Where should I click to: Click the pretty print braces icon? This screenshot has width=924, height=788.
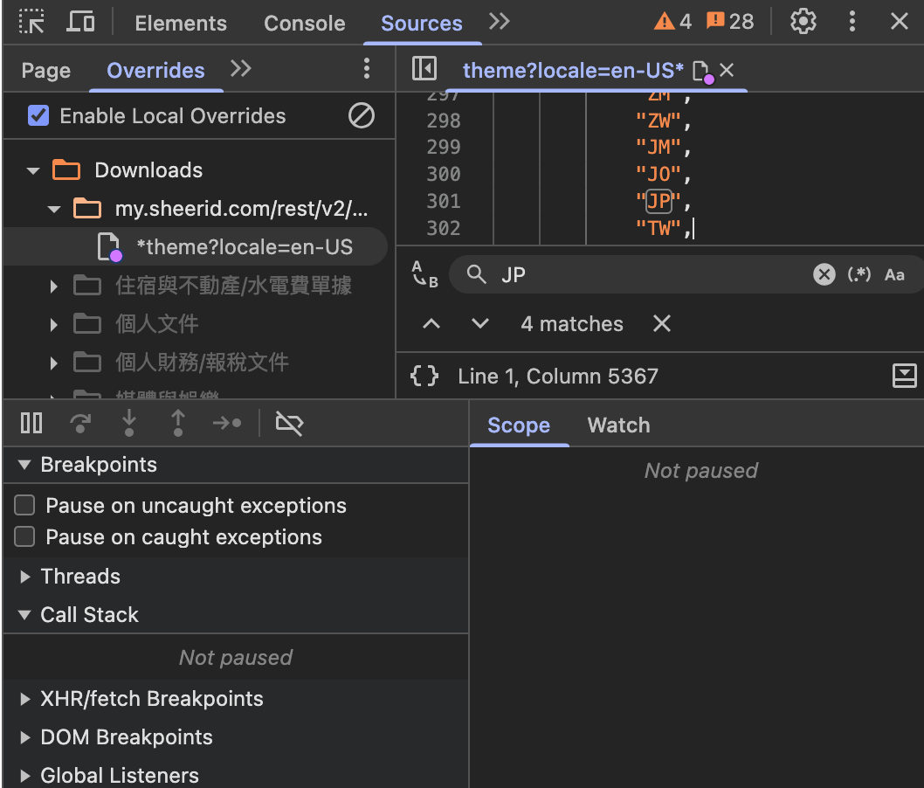coord(424,377)
